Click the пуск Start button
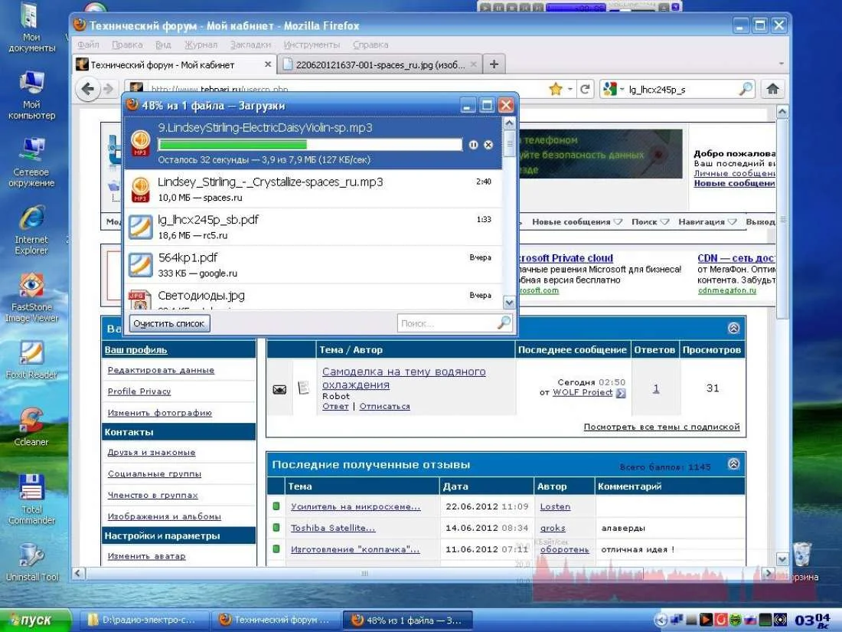This screenshot has width=842, height=632. (35, 621)
